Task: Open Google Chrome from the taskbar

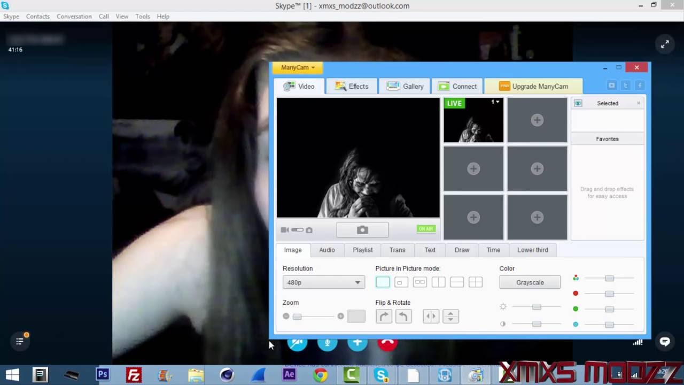Action: coord(320,375)
